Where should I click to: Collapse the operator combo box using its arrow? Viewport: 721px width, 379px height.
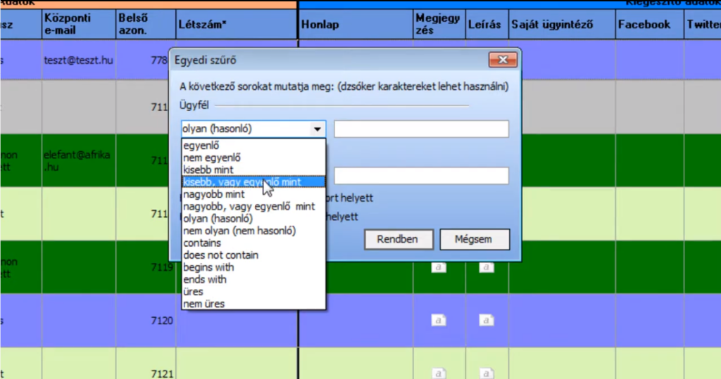pos(318,129)
